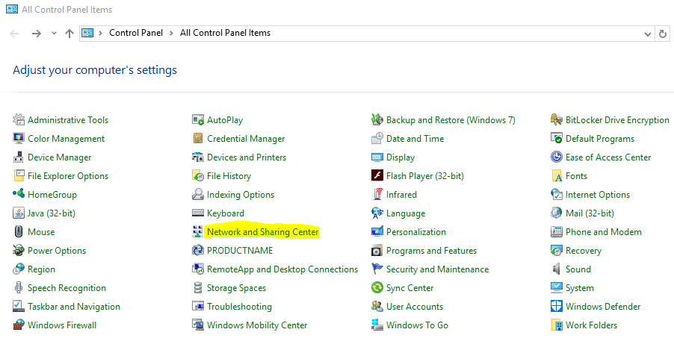Click the Network and Sharing Center icon
This screenshot has width=674, height=347.
[x=198, y=232]
